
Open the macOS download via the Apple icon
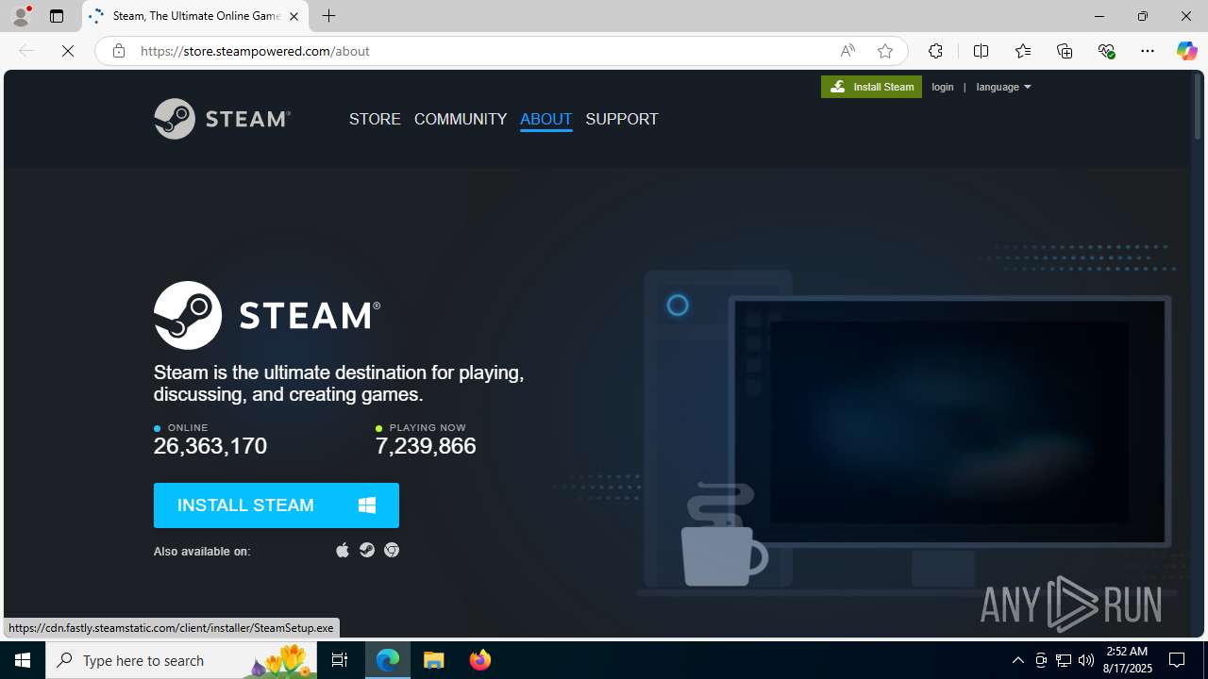(343, 550)
